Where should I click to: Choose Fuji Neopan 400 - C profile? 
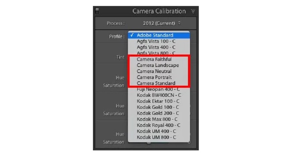coord(158,89)
